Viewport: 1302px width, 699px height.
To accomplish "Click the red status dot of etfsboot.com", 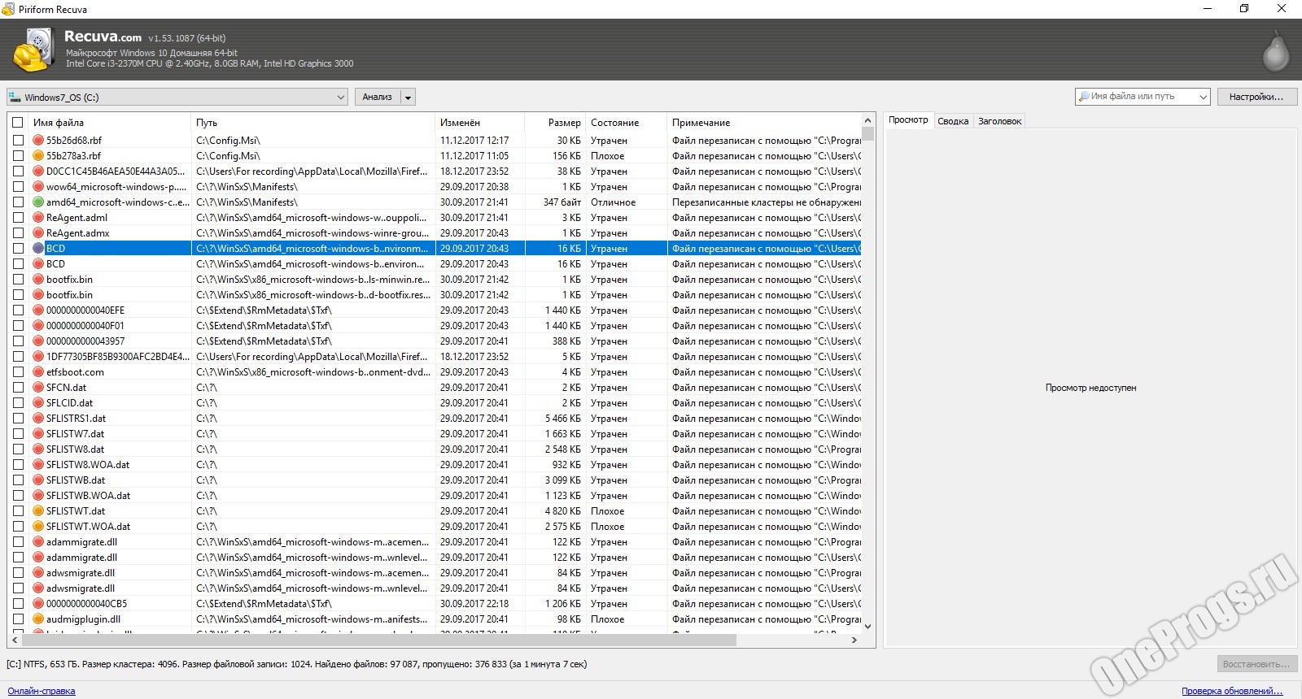I will [x=38, y=372].
